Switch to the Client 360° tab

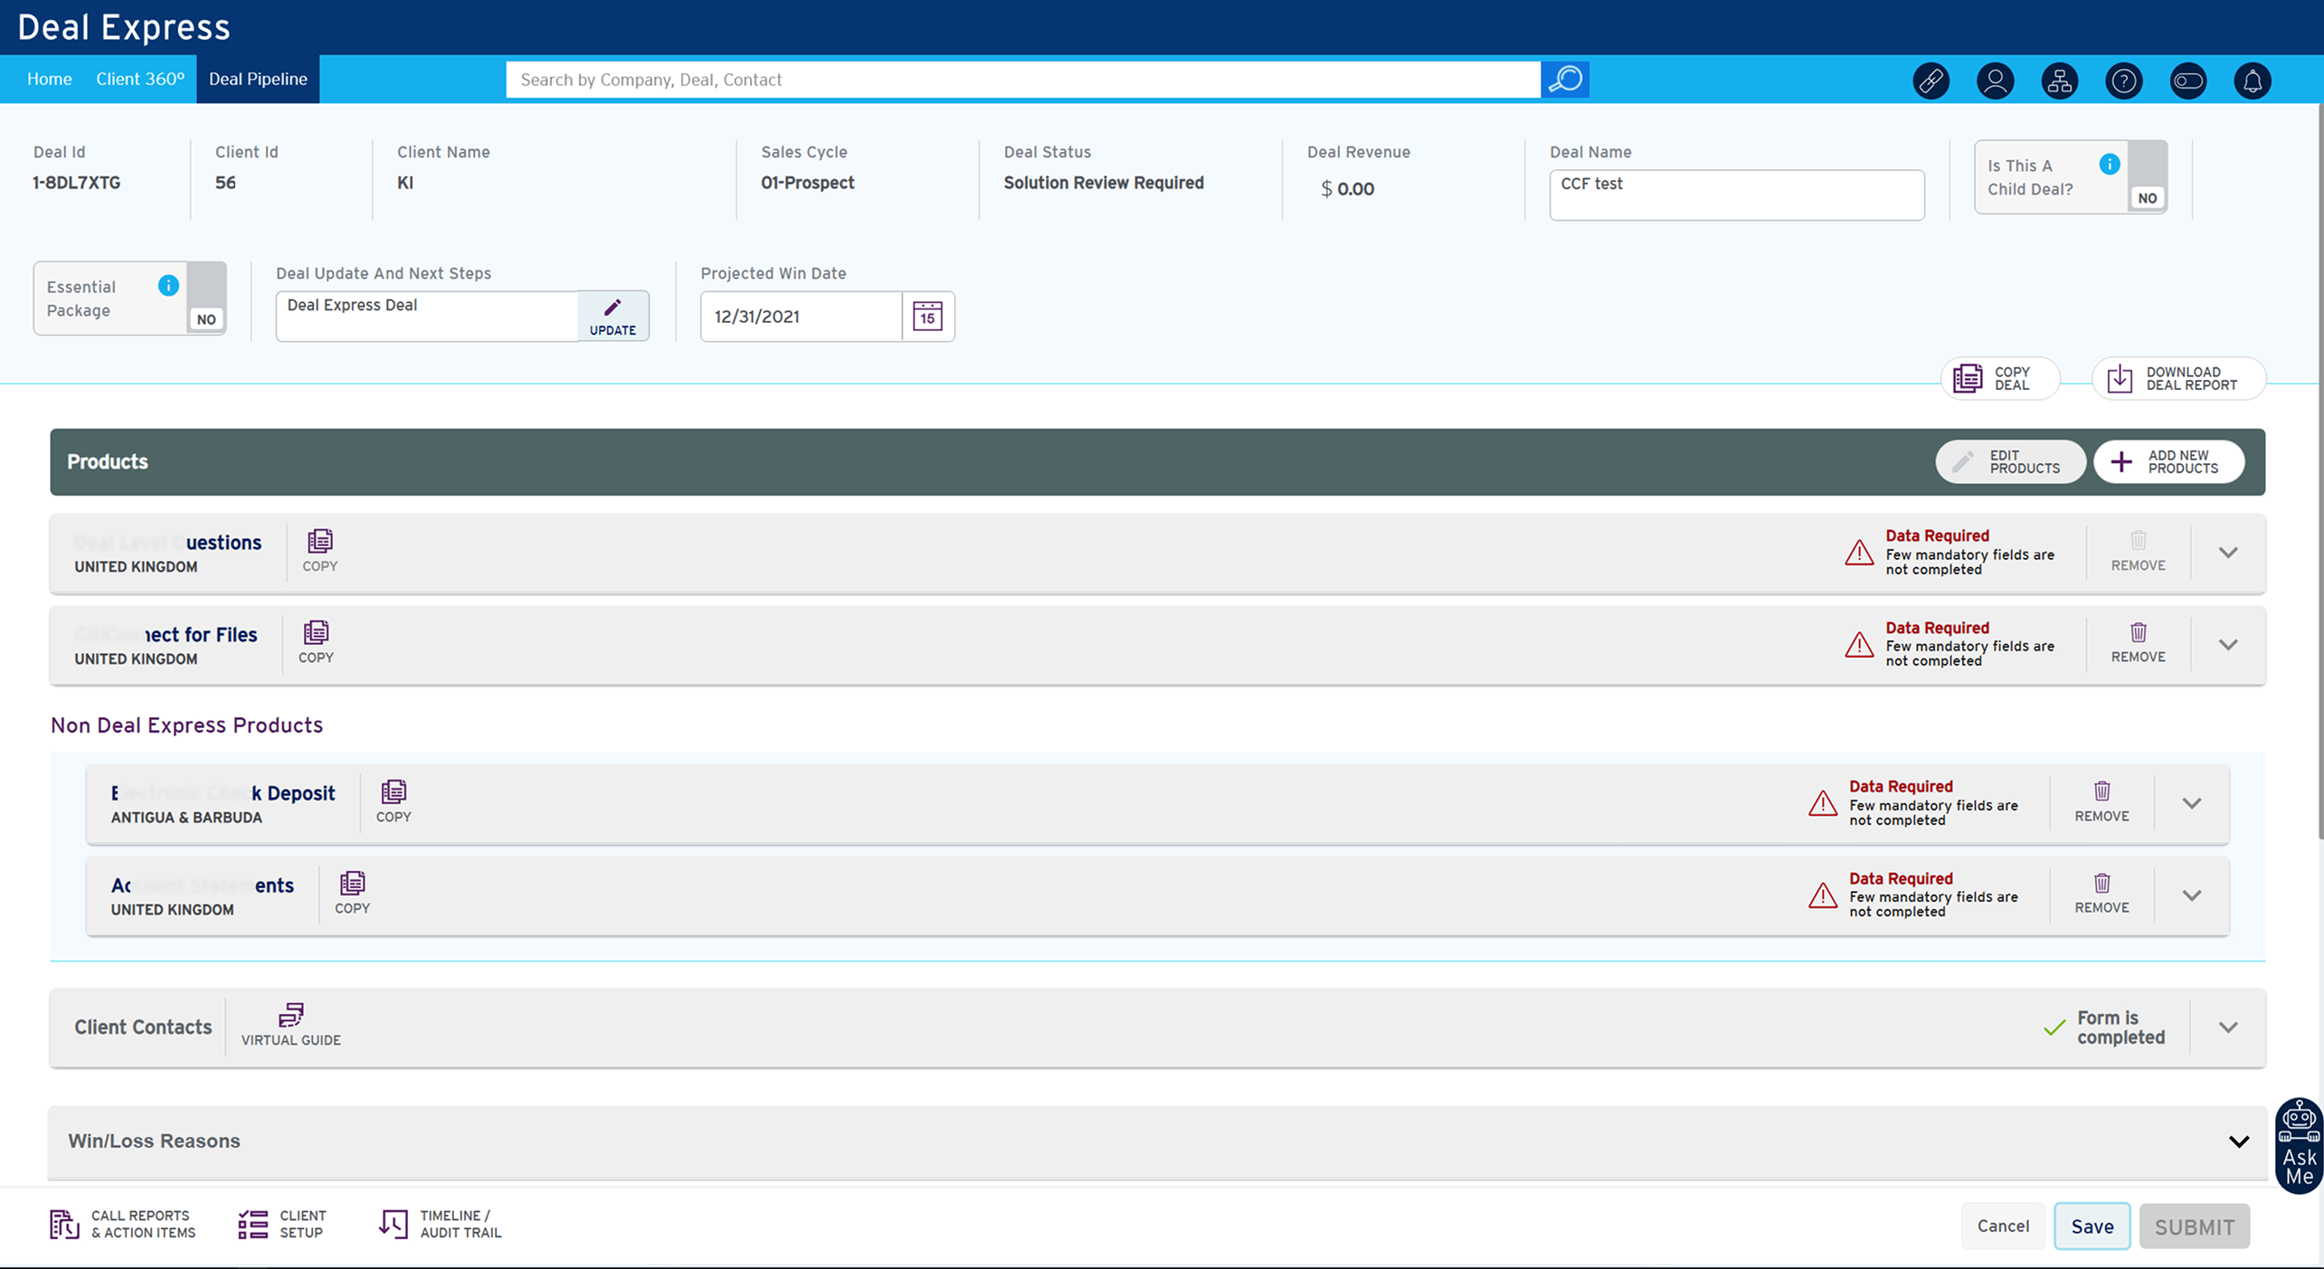tap(140, 79)
